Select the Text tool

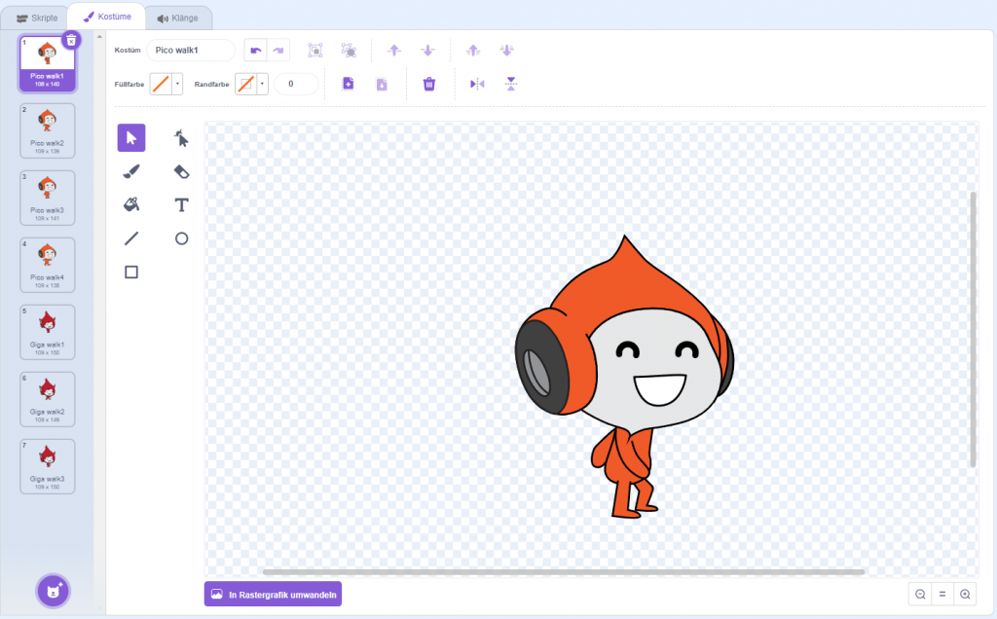181,204
